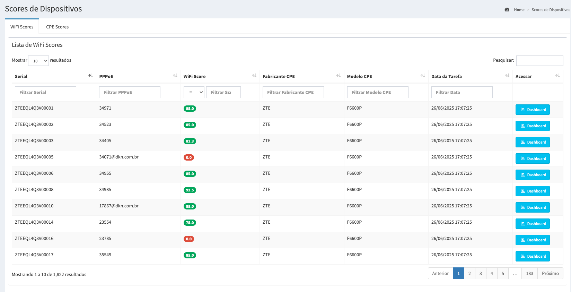Open the WiFi Score comparison operator dropdown
This screenshot has width=571, height=292.
point(194,92)
